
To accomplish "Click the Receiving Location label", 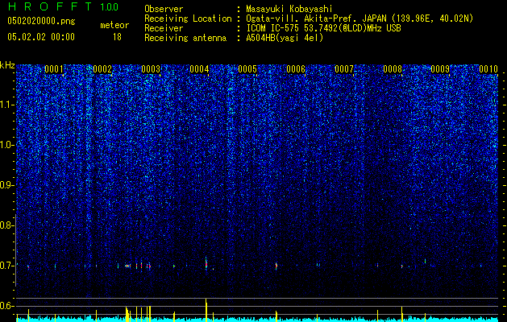I will (x=188, y=19).
